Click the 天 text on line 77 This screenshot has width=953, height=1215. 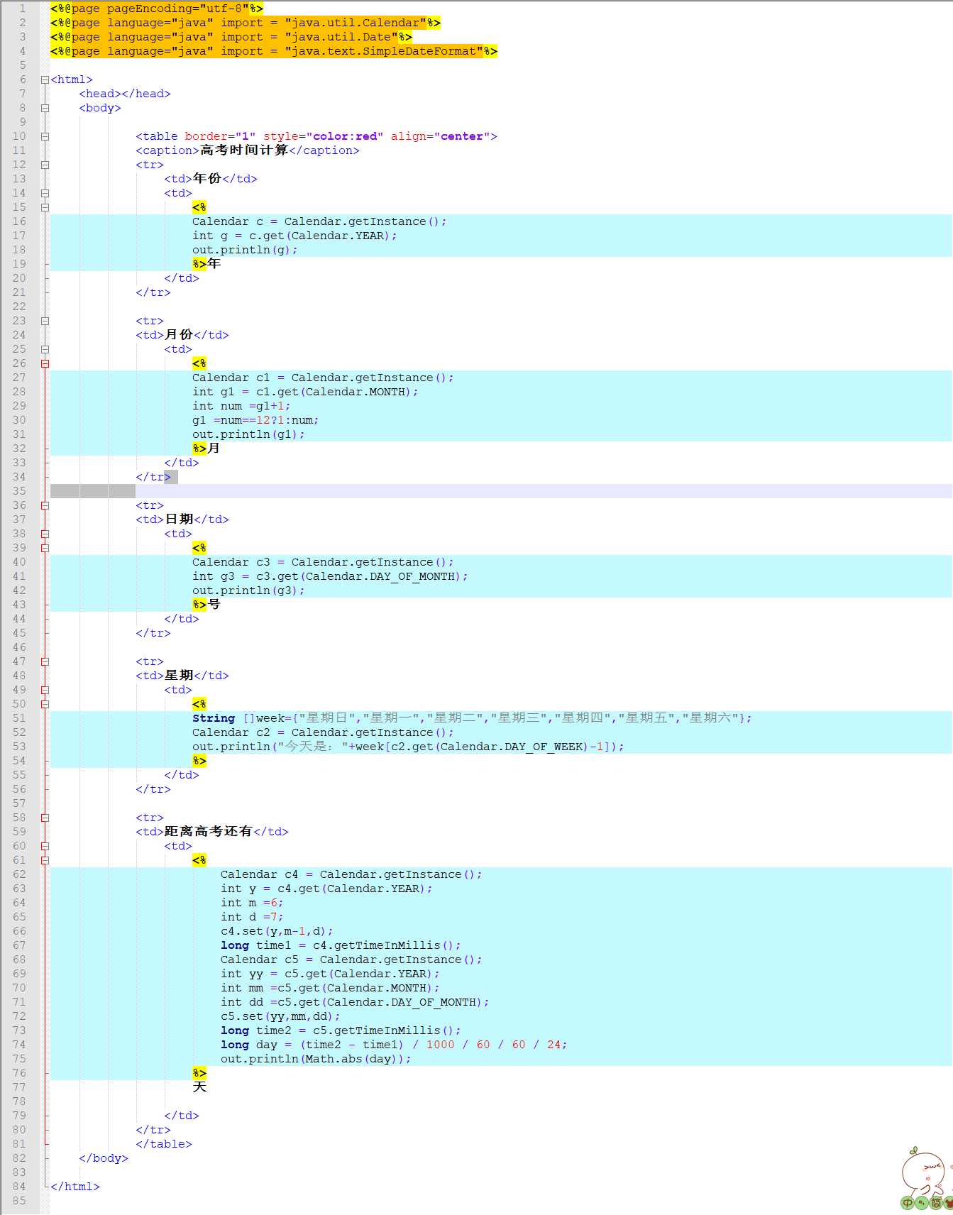(x=200, y=1087)
